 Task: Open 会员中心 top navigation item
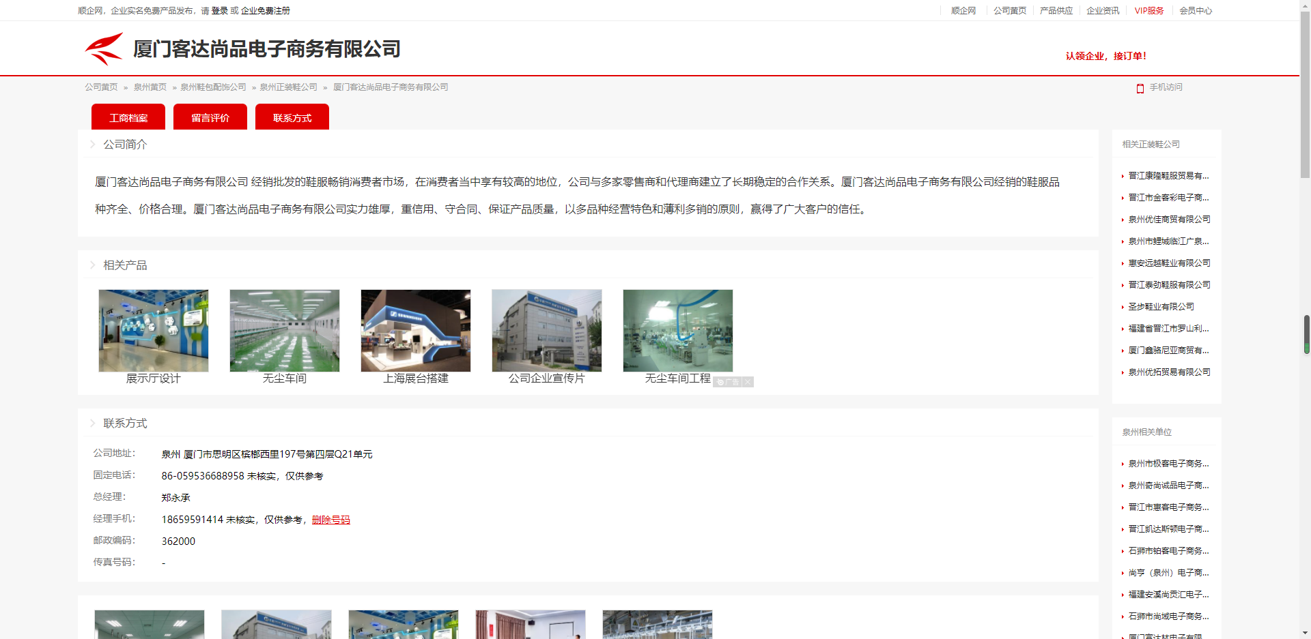coord(1196,10)
